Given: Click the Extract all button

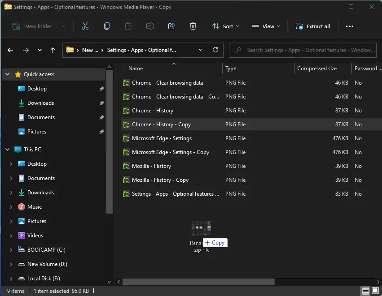Looking at the screenshot, I should pyautogui.click(x=313, y=26).
